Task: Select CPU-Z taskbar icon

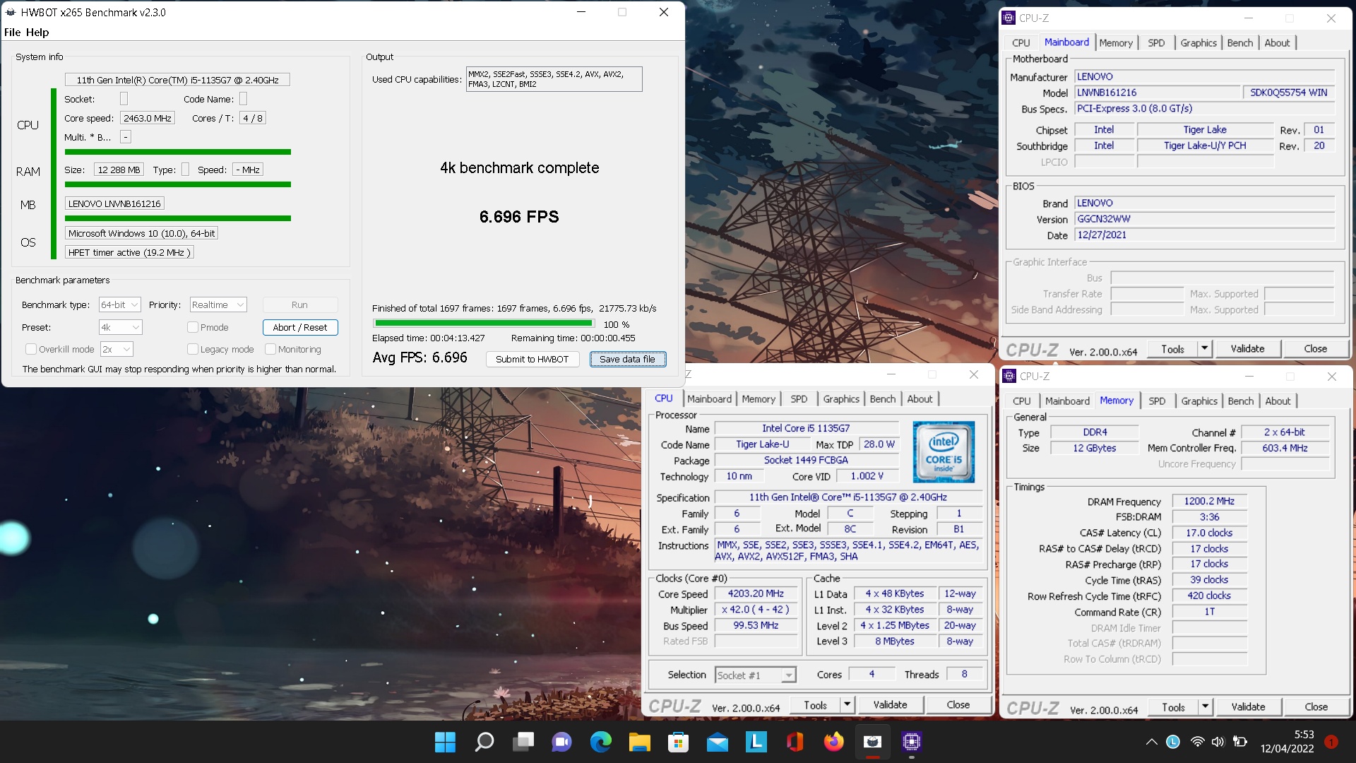Action: [912, 742]
